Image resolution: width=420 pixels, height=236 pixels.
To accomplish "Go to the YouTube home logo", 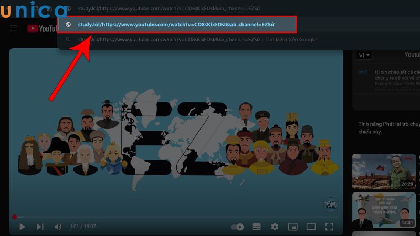I will point(42,28).
